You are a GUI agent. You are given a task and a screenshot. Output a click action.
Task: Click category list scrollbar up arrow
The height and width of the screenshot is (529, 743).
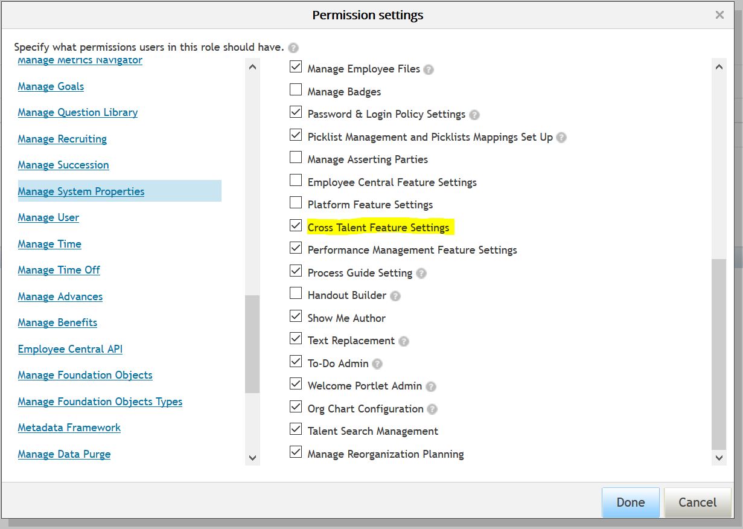click(252, 67)
